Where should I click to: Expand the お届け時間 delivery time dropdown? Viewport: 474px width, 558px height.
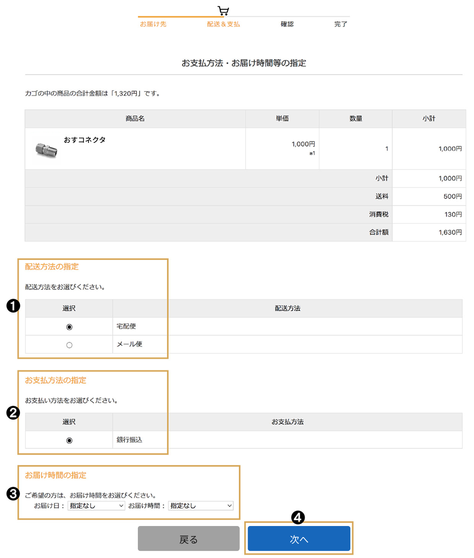[x=201, y=506]
